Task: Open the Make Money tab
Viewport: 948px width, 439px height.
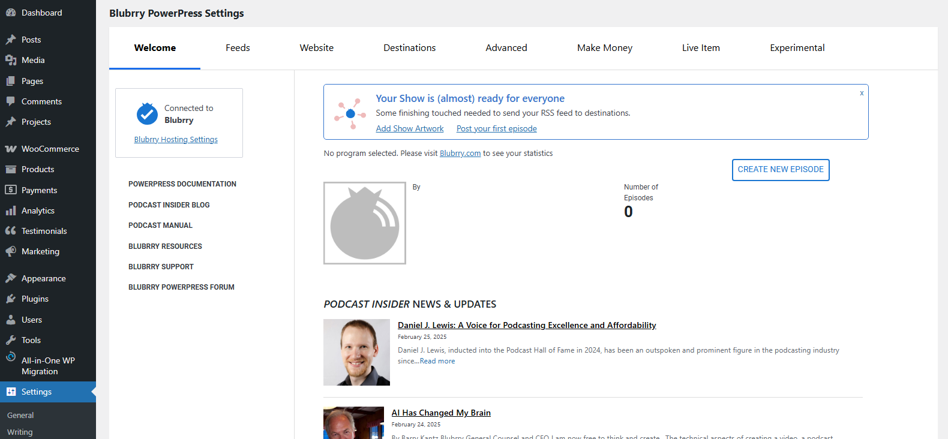Action: pos(605,48)
